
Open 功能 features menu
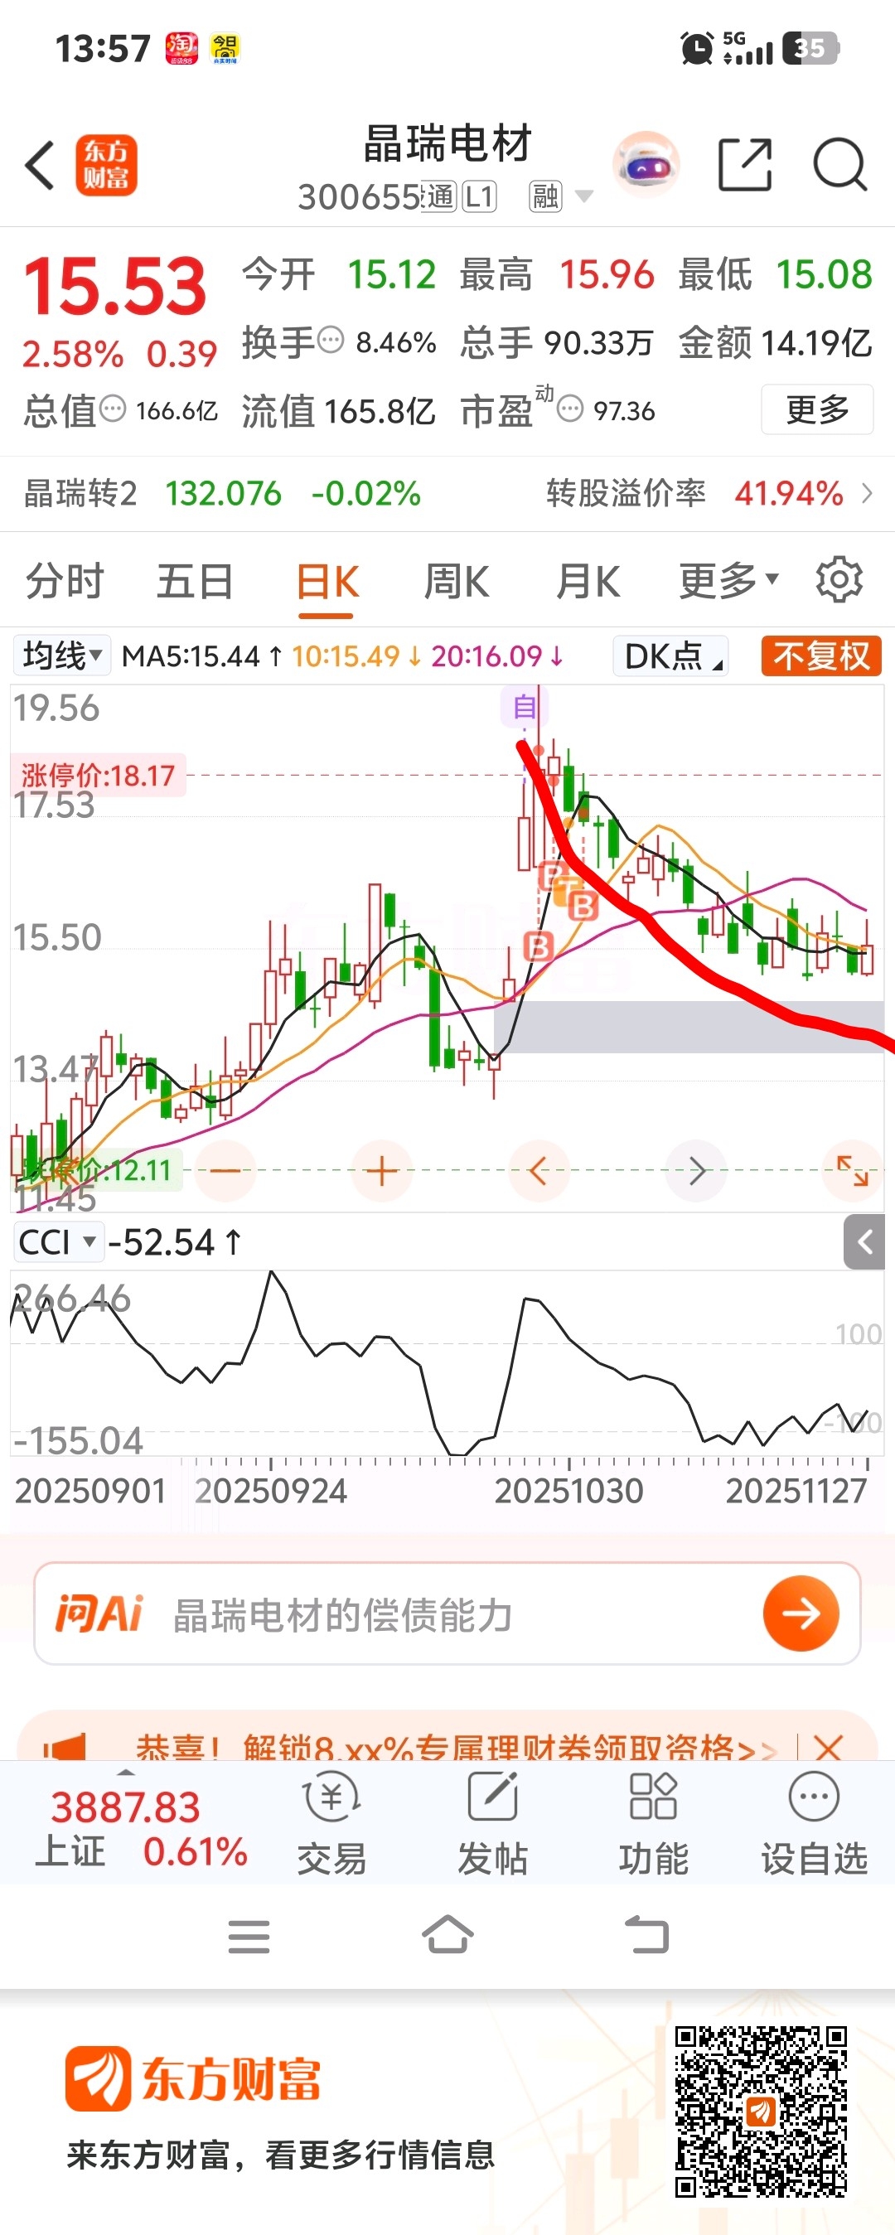click(x=653, y=1822)
